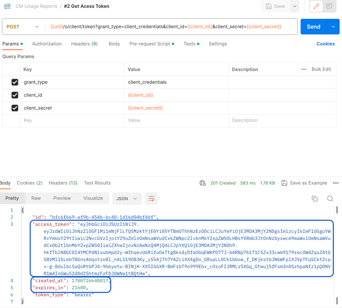Click Bulk Edit
Screen dimensions: 342x308
click(321, 69)
